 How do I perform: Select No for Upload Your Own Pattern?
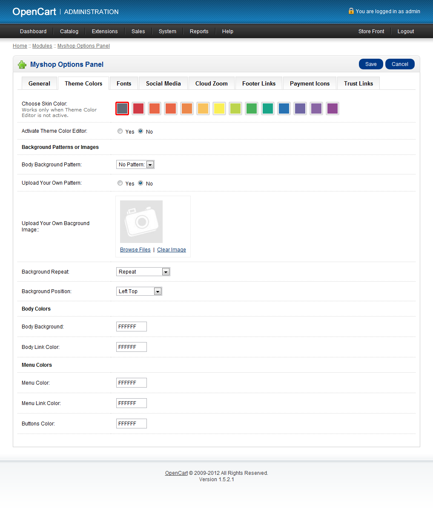point(141,183)
